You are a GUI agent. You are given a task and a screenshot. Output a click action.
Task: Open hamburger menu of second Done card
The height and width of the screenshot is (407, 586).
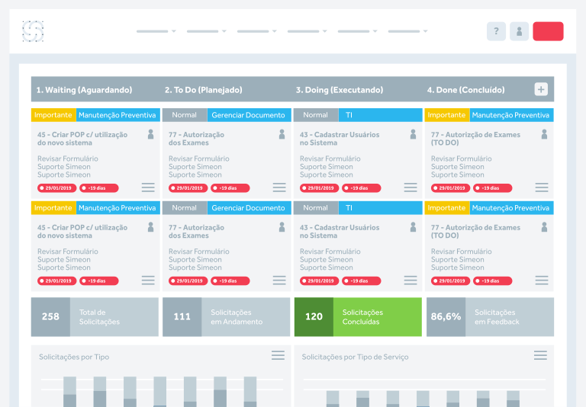(x=542, y=280)
